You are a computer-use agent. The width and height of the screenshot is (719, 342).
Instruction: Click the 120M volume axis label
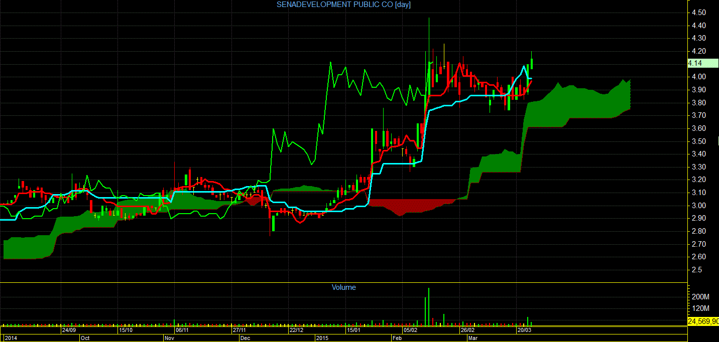pos(700,308)
